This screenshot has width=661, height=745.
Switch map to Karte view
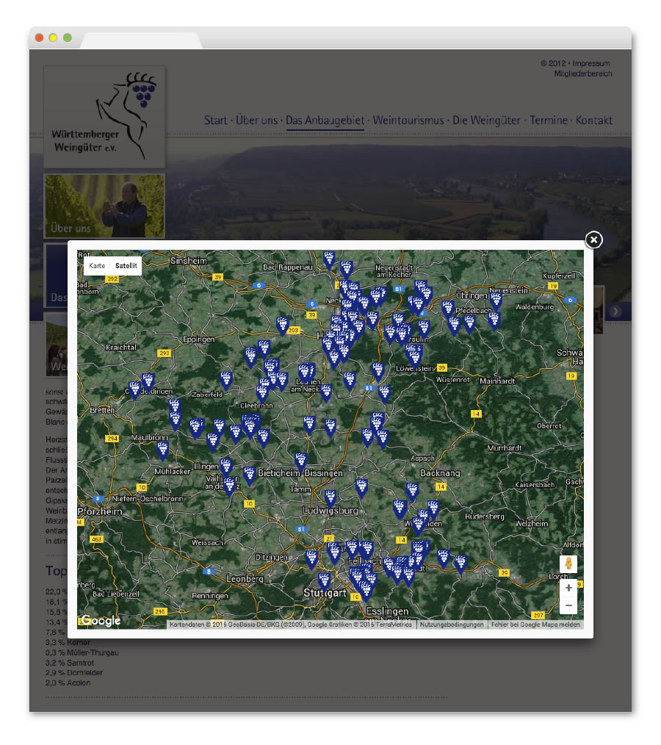pyautogui.click(x=98, y=266)
